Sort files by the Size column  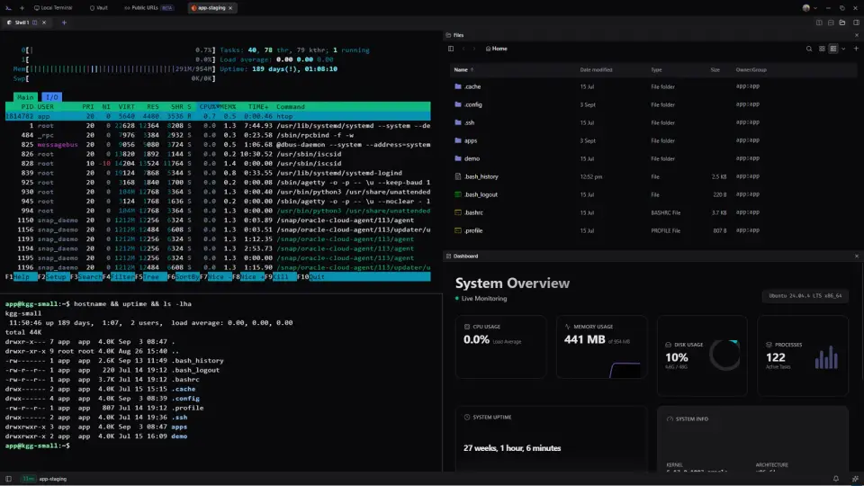(x=715, y=70)
